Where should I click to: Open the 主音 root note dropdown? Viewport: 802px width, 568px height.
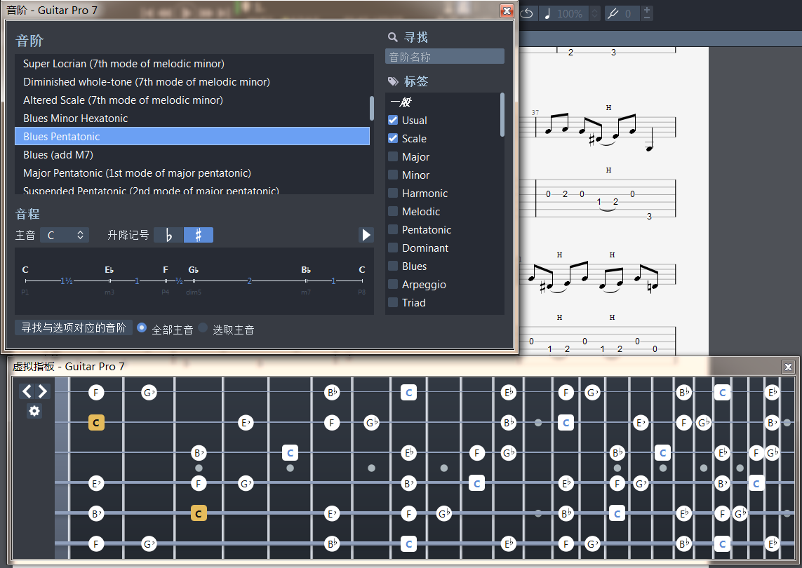[x=65, y=235]
